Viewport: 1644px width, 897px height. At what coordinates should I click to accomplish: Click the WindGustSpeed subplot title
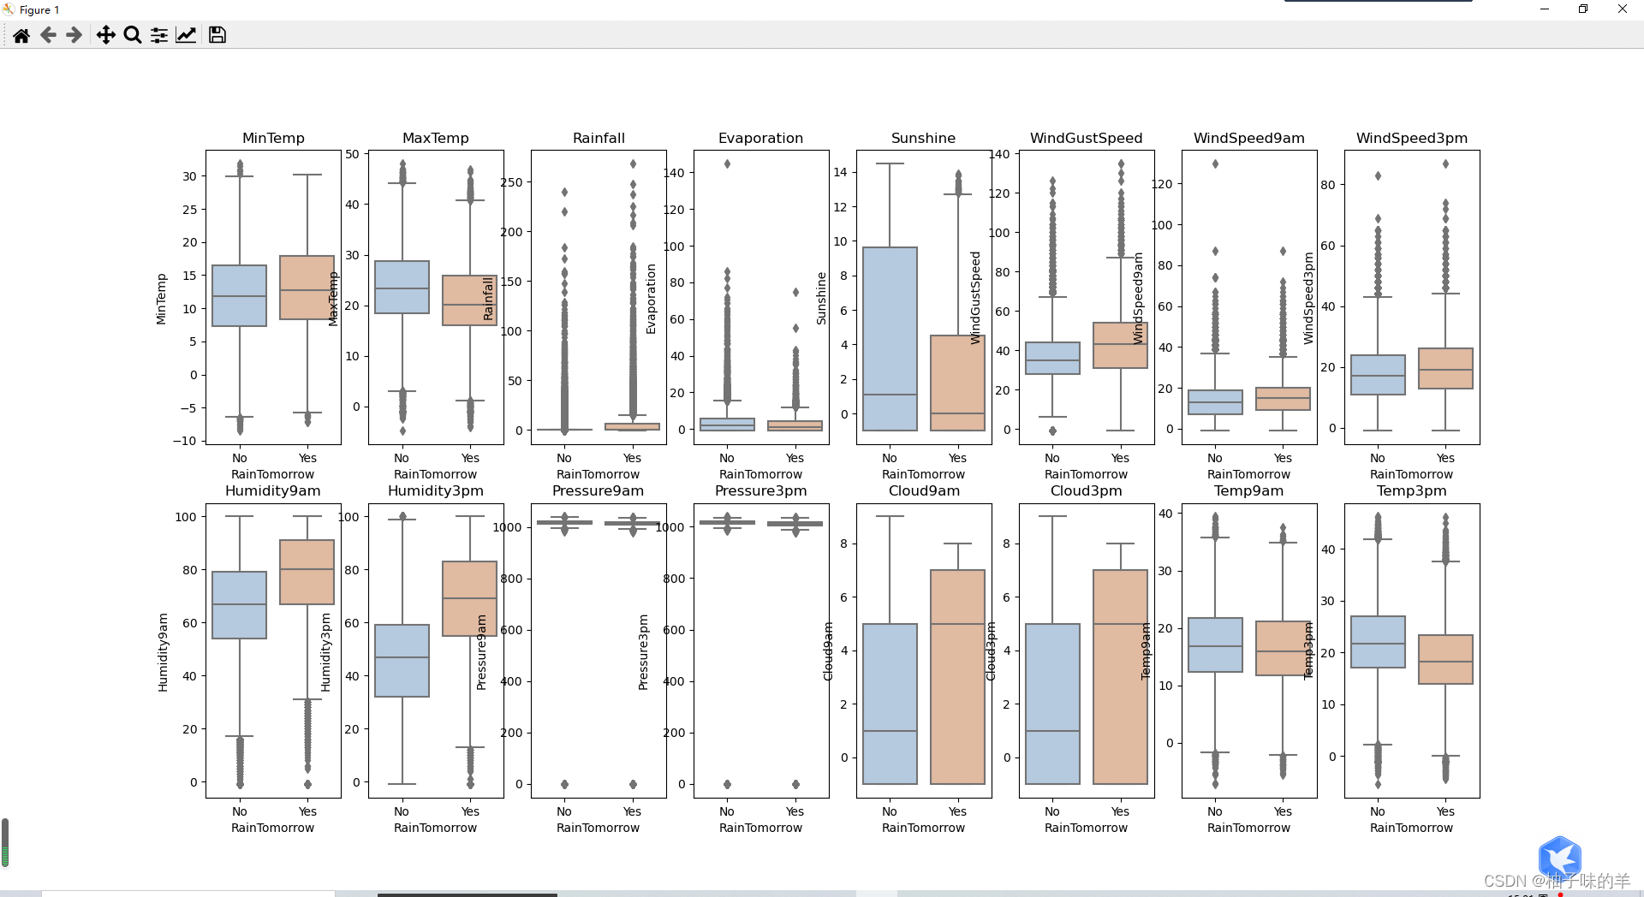click(1087, 138)
